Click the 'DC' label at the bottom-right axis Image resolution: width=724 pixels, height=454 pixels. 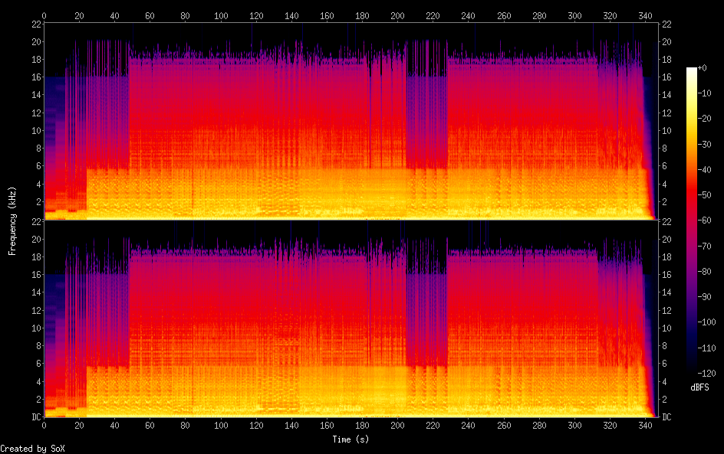coord(666,417)
